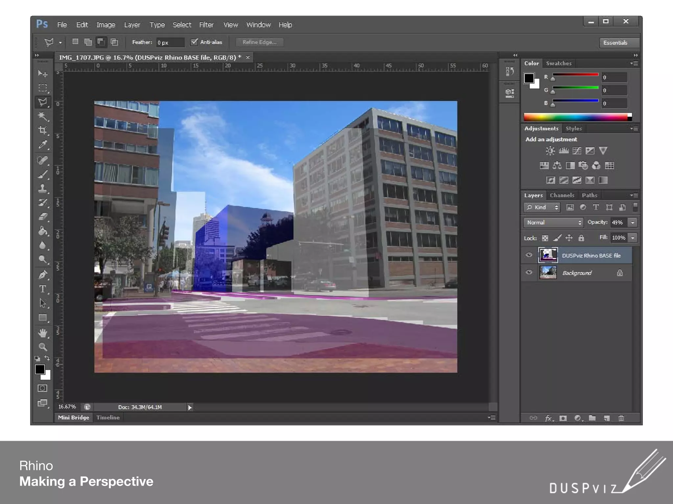Choose the Clone Stamp tool
Screen dimensions: 673x504
click(x=43, y=188)
